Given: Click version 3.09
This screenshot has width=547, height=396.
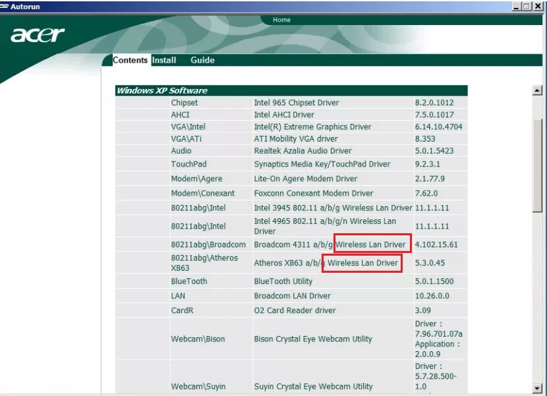Looking at the screenshot, I should click(x=422, y=310).
